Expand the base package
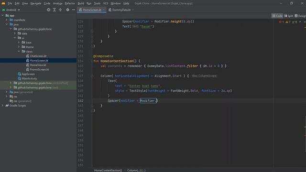Image resolution: width=306 pixels, height=172 pixels. 19,43
